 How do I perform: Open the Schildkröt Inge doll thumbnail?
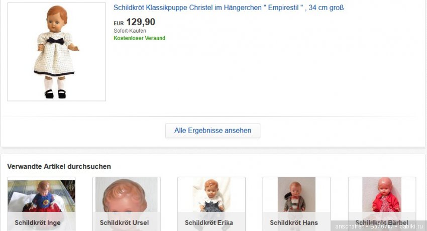[x=41, y=195]
